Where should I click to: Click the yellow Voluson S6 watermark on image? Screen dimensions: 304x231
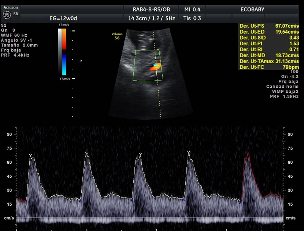117,35
